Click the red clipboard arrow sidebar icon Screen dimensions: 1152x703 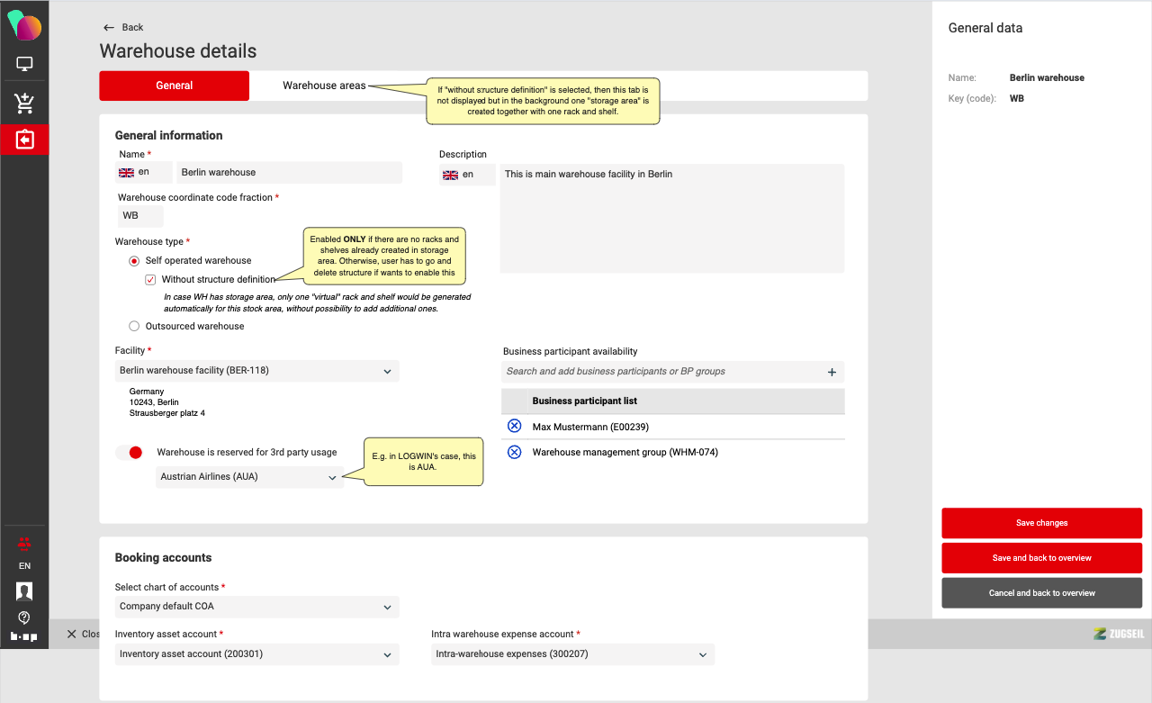[24, 140]
